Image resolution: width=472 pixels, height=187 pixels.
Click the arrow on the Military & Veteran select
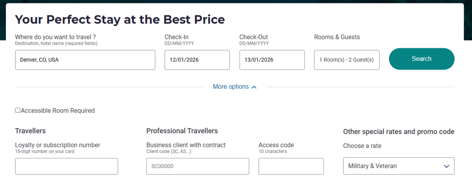tap(446, 166)
